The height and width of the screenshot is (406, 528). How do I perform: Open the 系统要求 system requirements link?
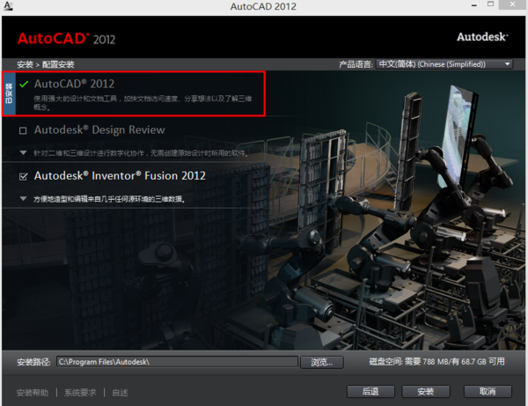pos(80,393)
